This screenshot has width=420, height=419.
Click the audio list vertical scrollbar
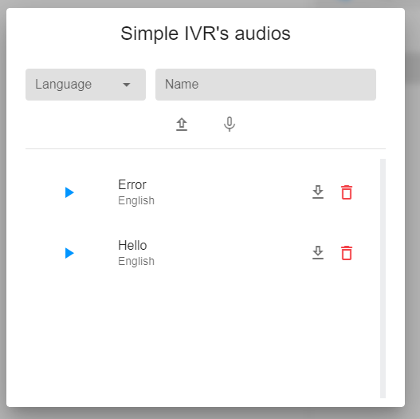pos(383,279)
